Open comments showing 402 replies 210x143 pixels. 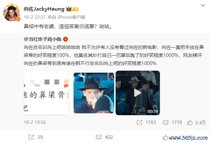[104, 137]
